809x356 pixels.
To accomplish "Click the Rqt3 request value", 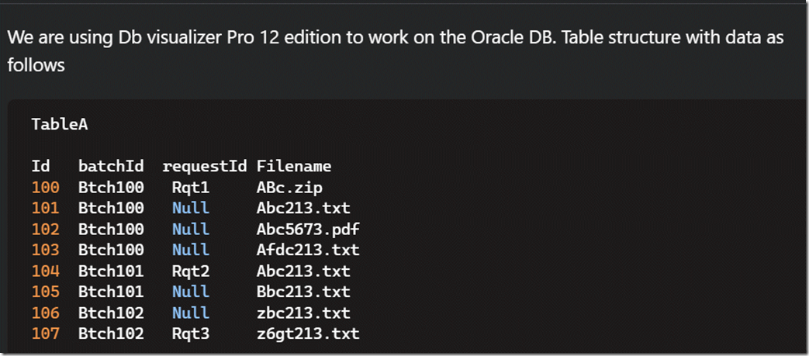I will 190,334.
